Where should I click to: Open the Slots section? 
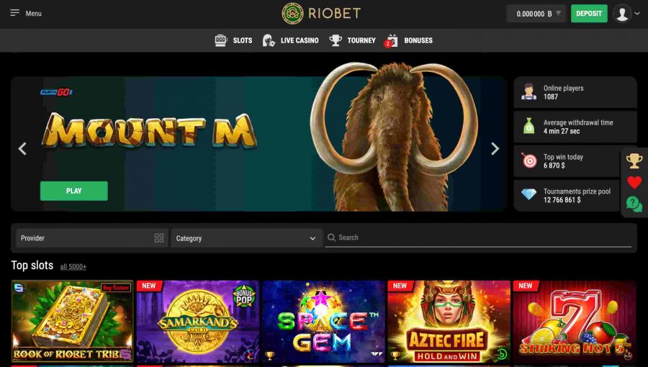243,40
